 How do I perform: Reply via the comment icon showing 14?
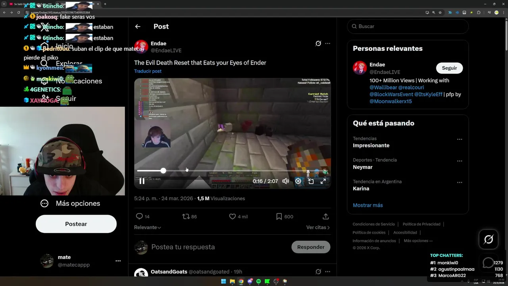click(x=143, y=216)
